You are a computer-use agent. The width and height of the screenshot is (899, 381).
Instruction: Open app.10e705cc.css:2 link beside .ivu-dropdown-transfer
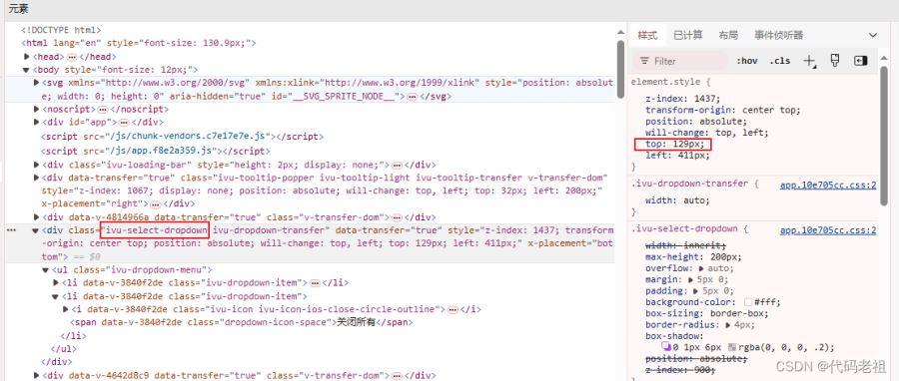[x=828, y=186]
